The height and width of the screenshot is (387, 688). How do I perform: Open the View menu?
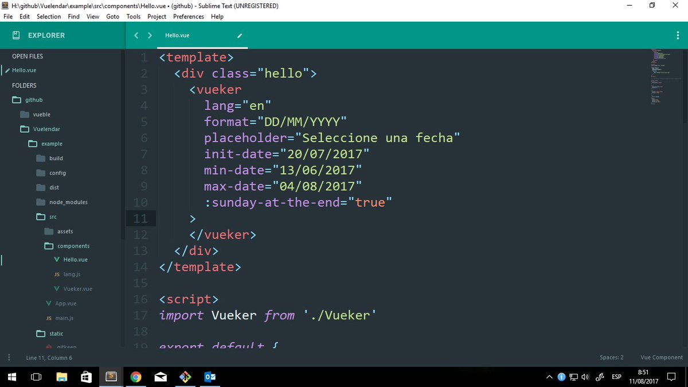(x=93, y=17)
